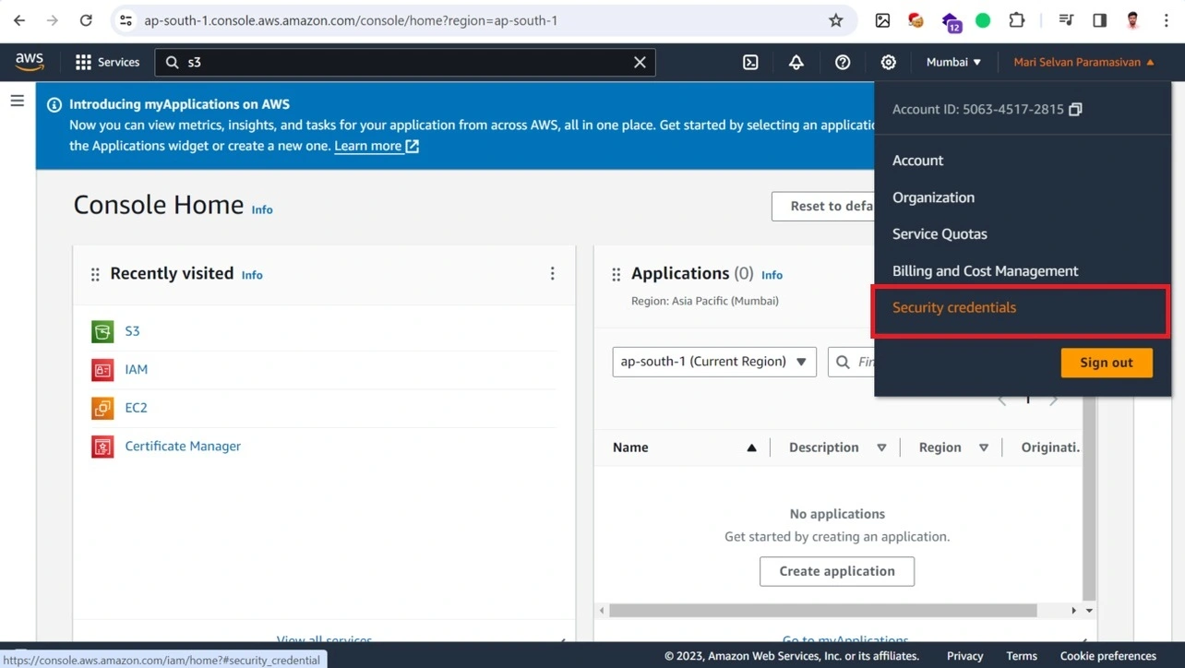Open the browser extensions puzzle icon
The width and height of the screenshot is (1185, 668).
(x=1017, y=20)
